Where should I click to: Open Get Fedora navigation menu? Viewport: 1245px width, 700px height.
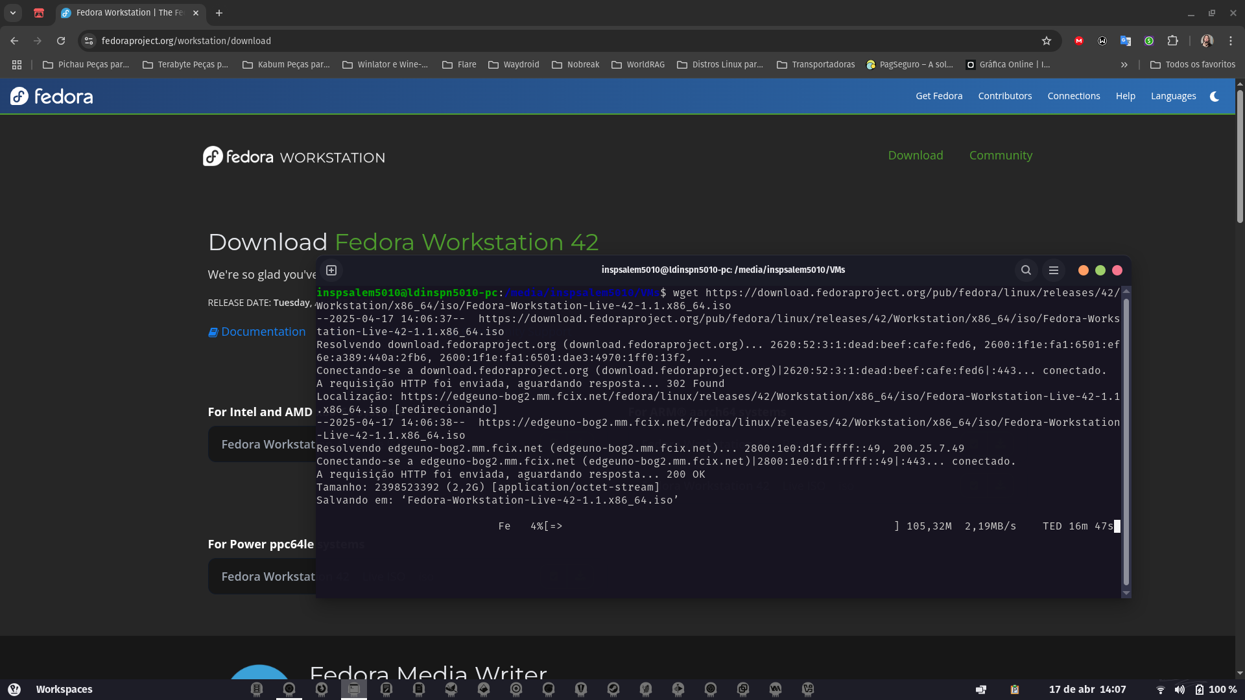click(x=939, y=96)
